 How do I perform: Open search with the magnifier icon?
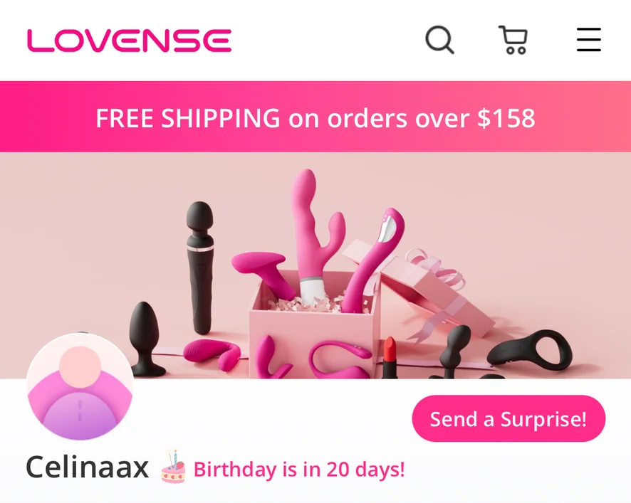[x=439, y=40]
